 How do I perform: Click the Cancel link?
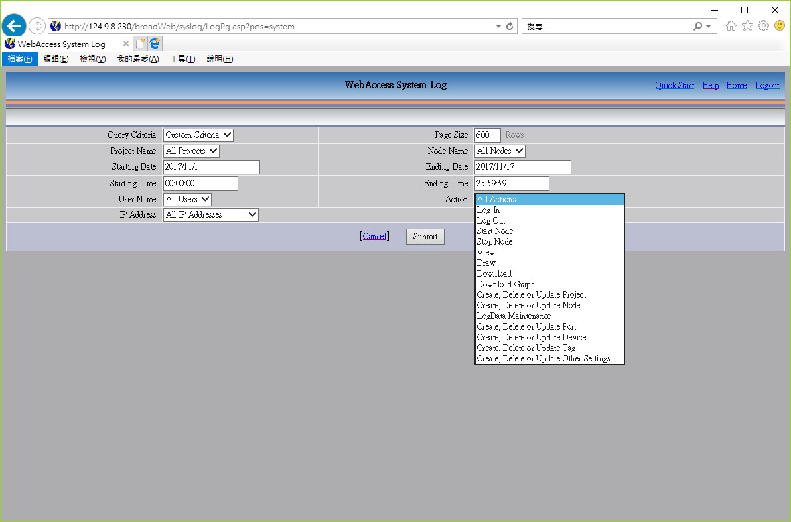[x=374, y=237]
